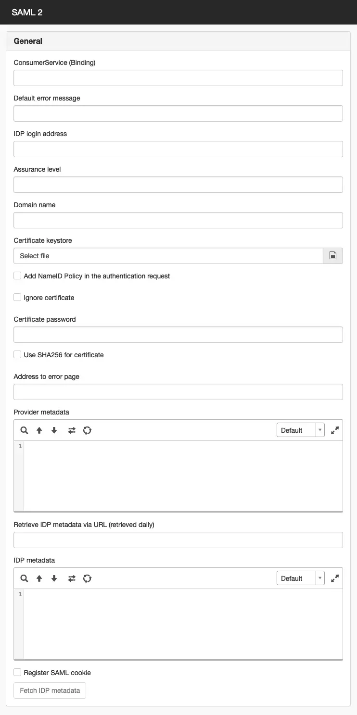Tick Register SAML cookie checkbox
357x715 pixels.
(17, 673)
